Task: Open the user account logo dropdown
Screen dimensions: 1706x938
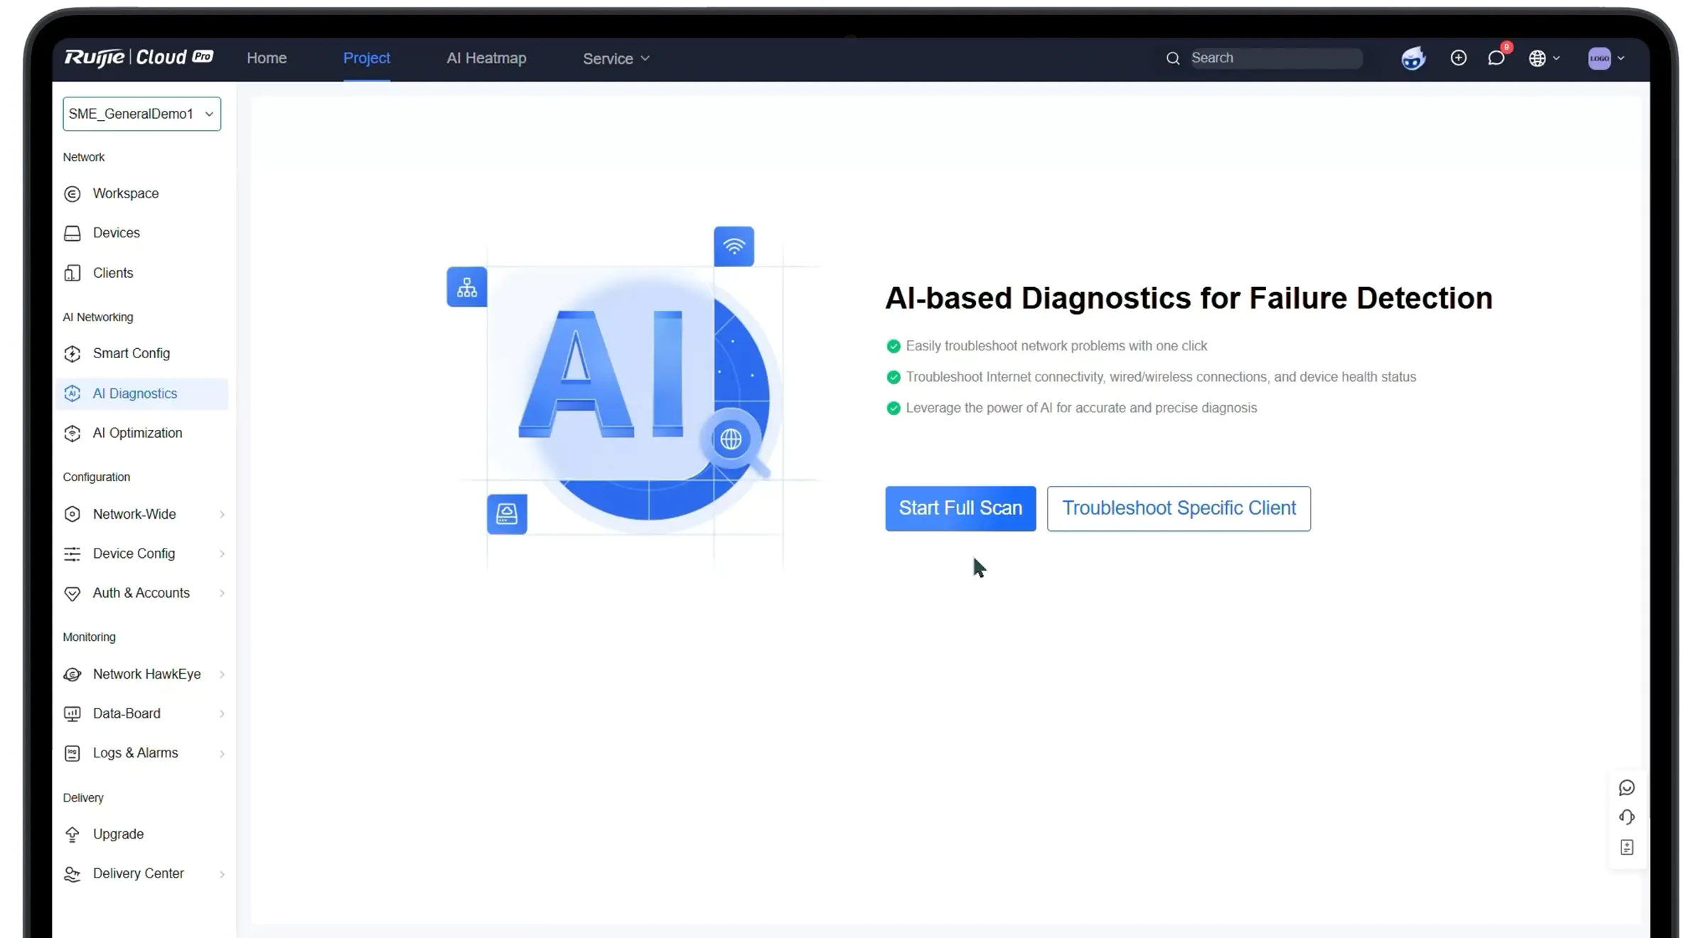Action: coord(1606,58)
